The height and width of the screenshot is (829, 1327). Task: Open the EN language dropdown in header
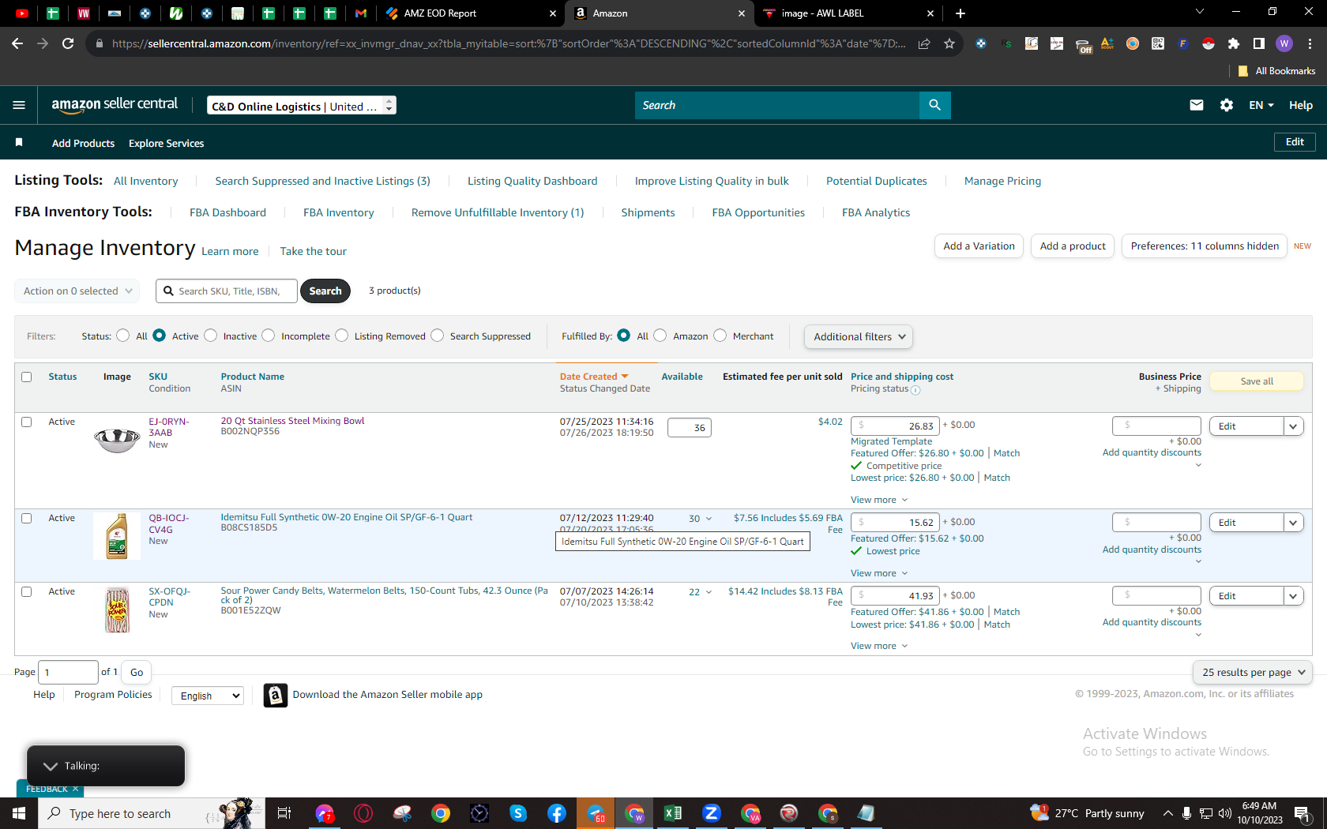click(x=1261, y=105)
